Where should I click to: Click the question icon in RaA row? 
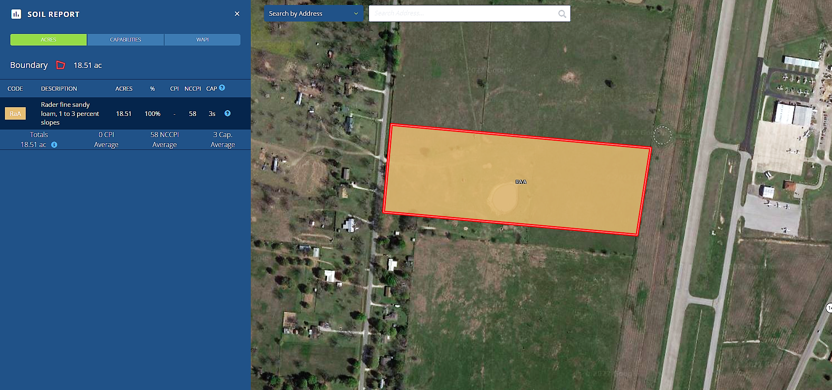pos(228,113)
